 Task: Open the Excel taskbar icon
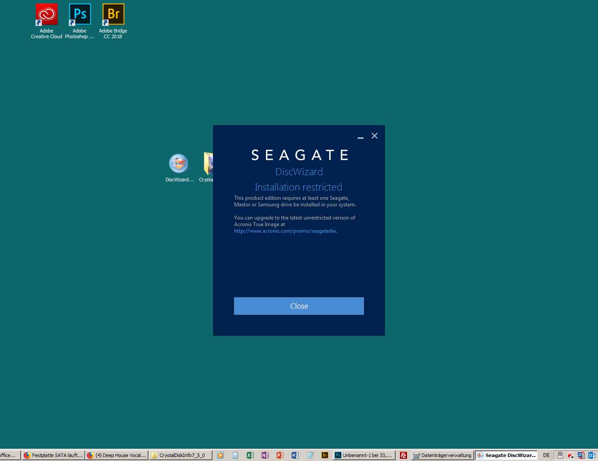point(250,455)
